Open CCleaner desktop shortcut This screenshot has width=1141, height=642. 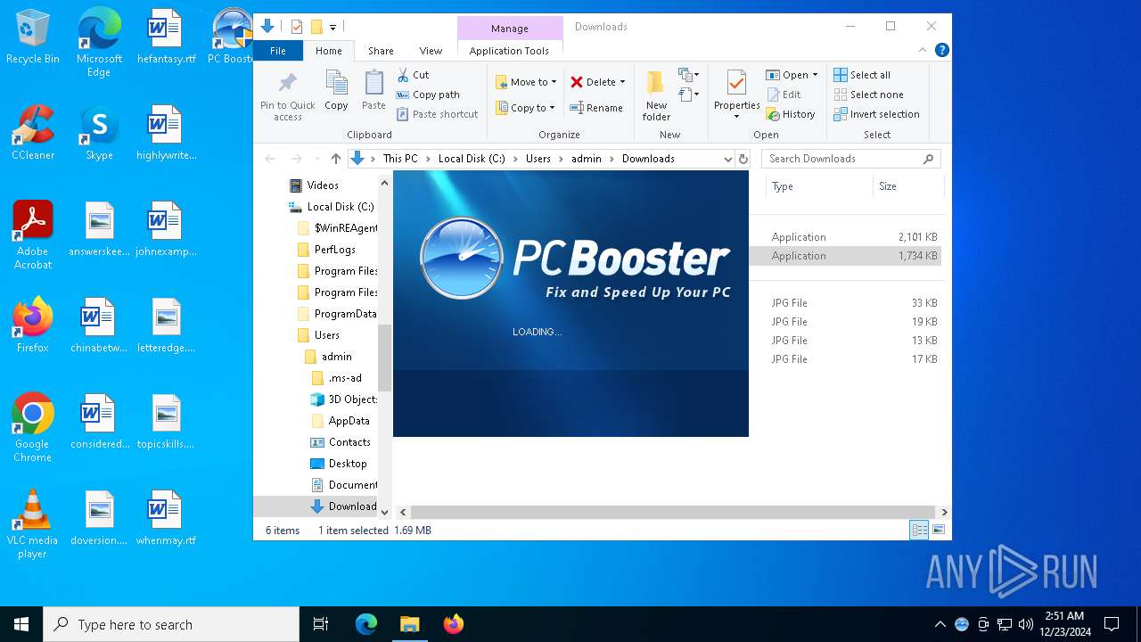pos(33,133)
